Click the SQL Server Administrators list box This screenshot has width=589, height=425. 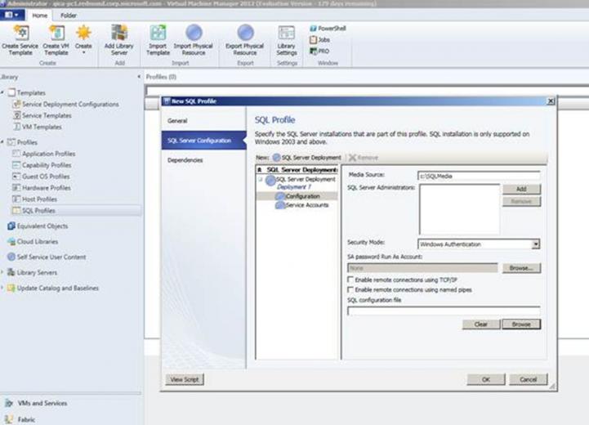click(459, 209)
